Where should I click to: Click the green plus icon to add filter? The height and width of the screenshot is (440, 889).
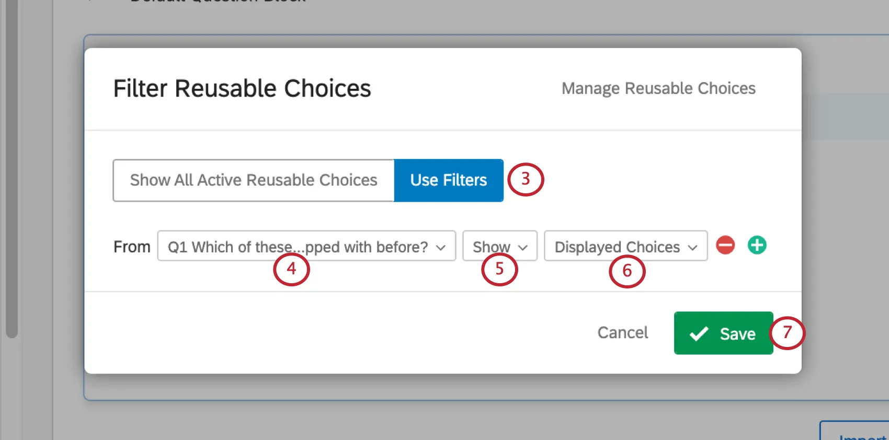click(x=757, y=245)
